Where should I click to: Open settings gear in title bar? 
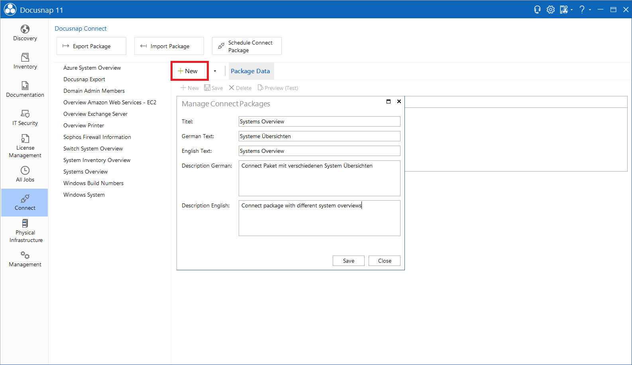click(x=550, y=10)
